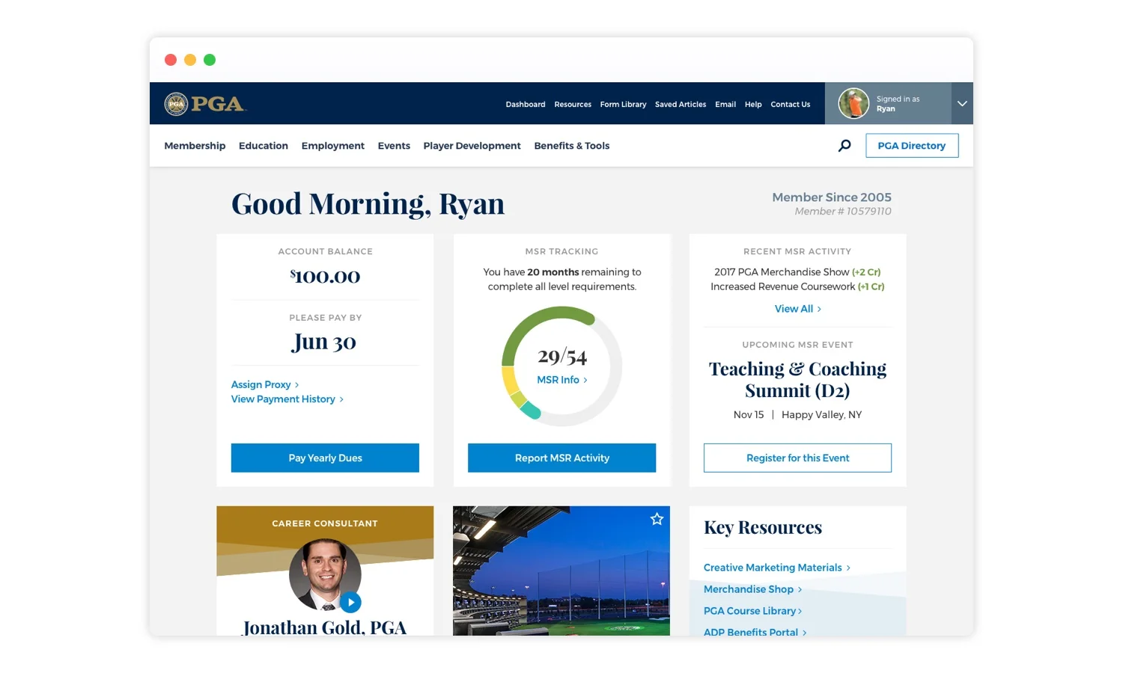1123x673 pixels.
Task: Open the MSR Info link
Action: pyautogui.click(x=562, y=380)
